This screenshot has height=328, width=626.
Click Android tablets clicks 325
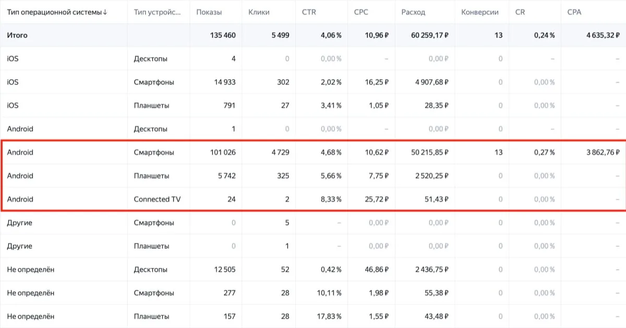283,176
